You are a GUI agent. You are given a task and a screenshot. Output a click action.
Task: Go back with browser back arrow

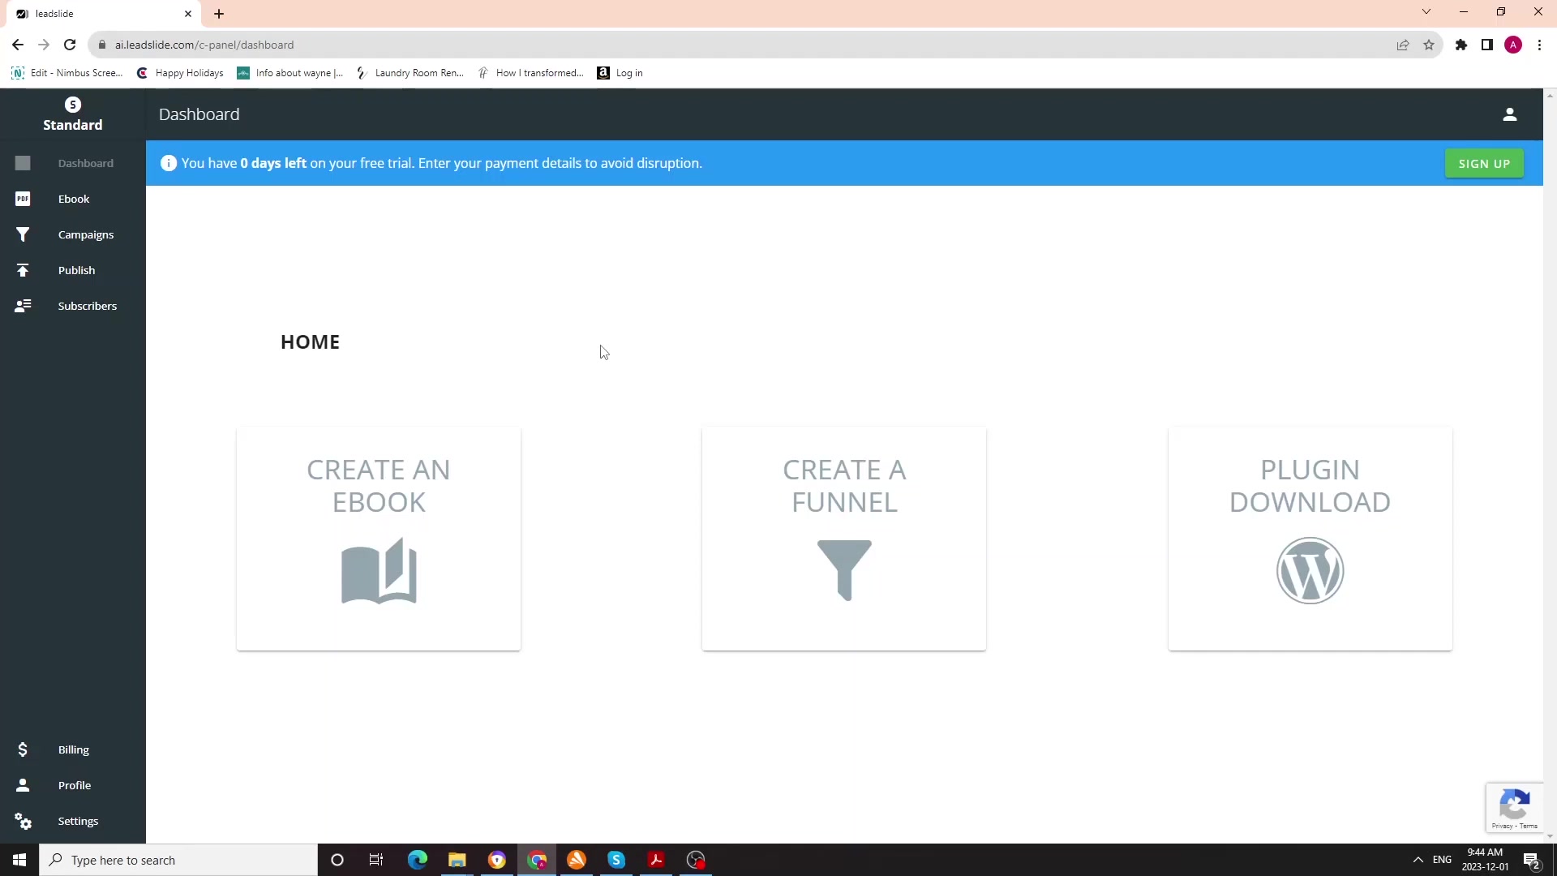click(x=18, y=45)
